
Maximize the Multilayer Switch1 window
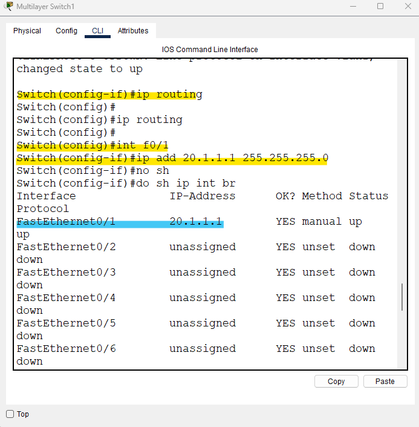380,6
